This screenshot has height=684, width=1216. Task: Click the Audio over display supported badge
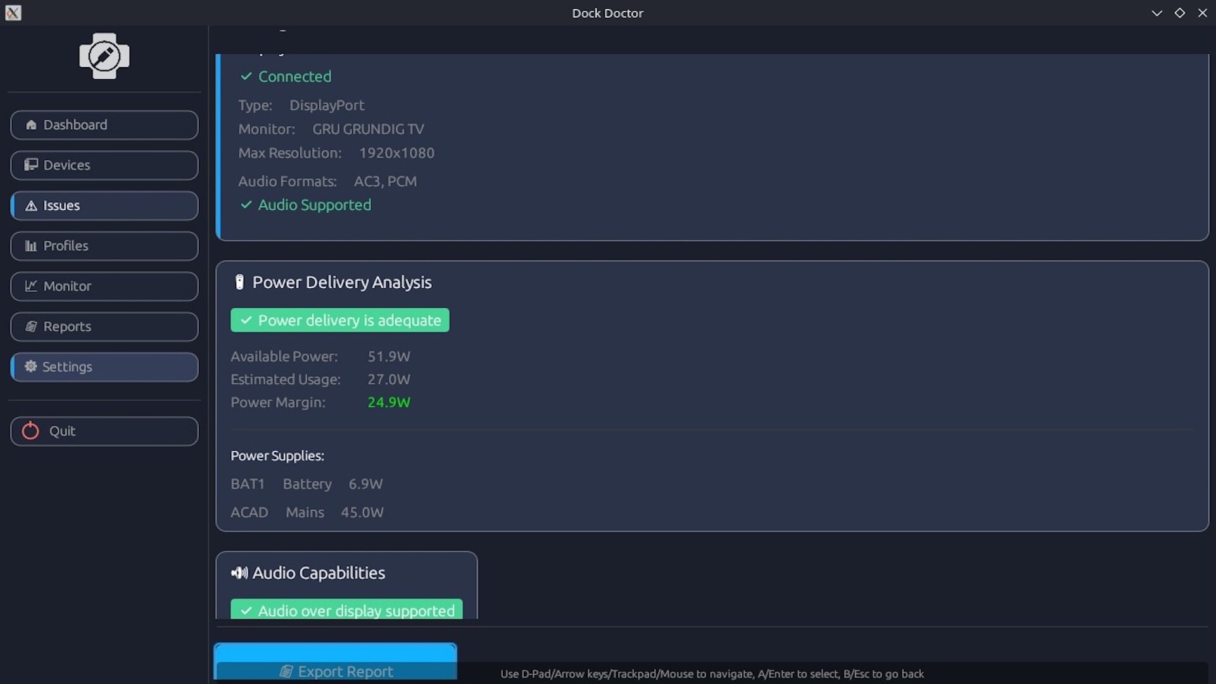[346, 610]
